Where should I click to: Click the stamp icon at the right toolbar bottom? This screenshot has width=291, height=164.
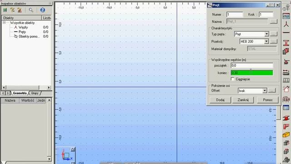[x=286, y=159]
